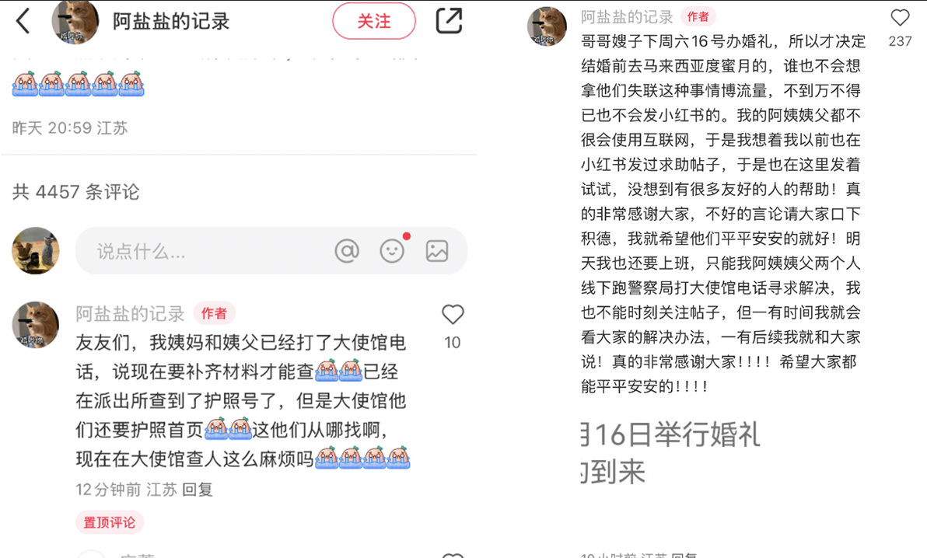927x558 pixels.
Task: Open author avatar in the top header
Action: tap(75, 22)
